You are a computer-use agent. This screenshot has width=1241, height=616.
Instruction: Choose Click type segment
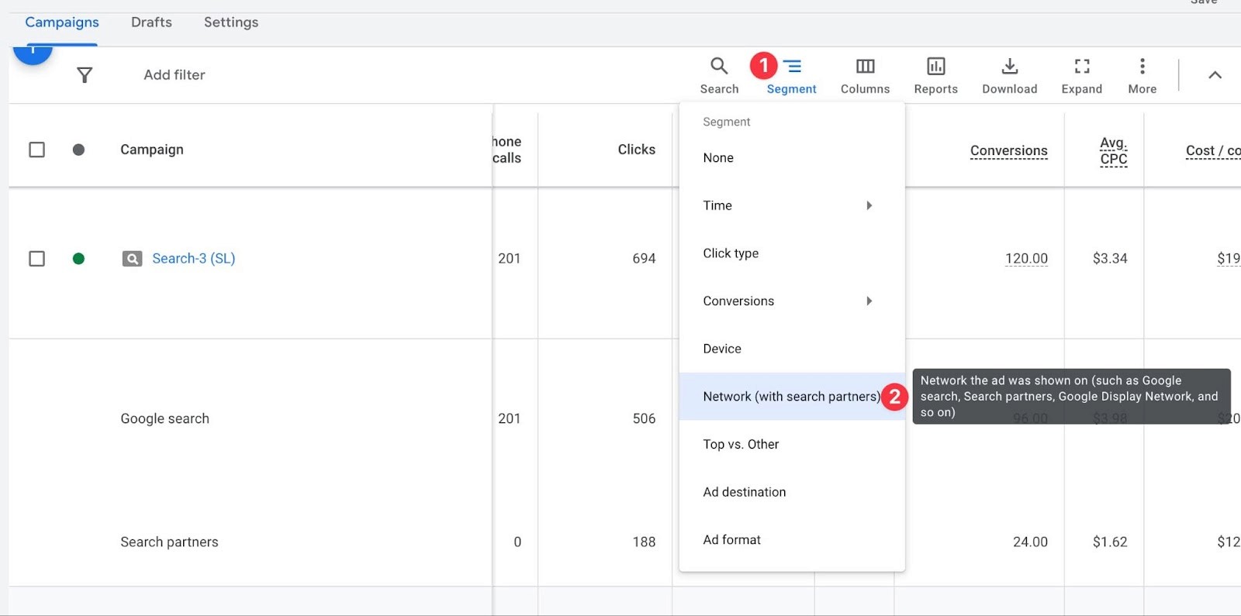(792, 253)
